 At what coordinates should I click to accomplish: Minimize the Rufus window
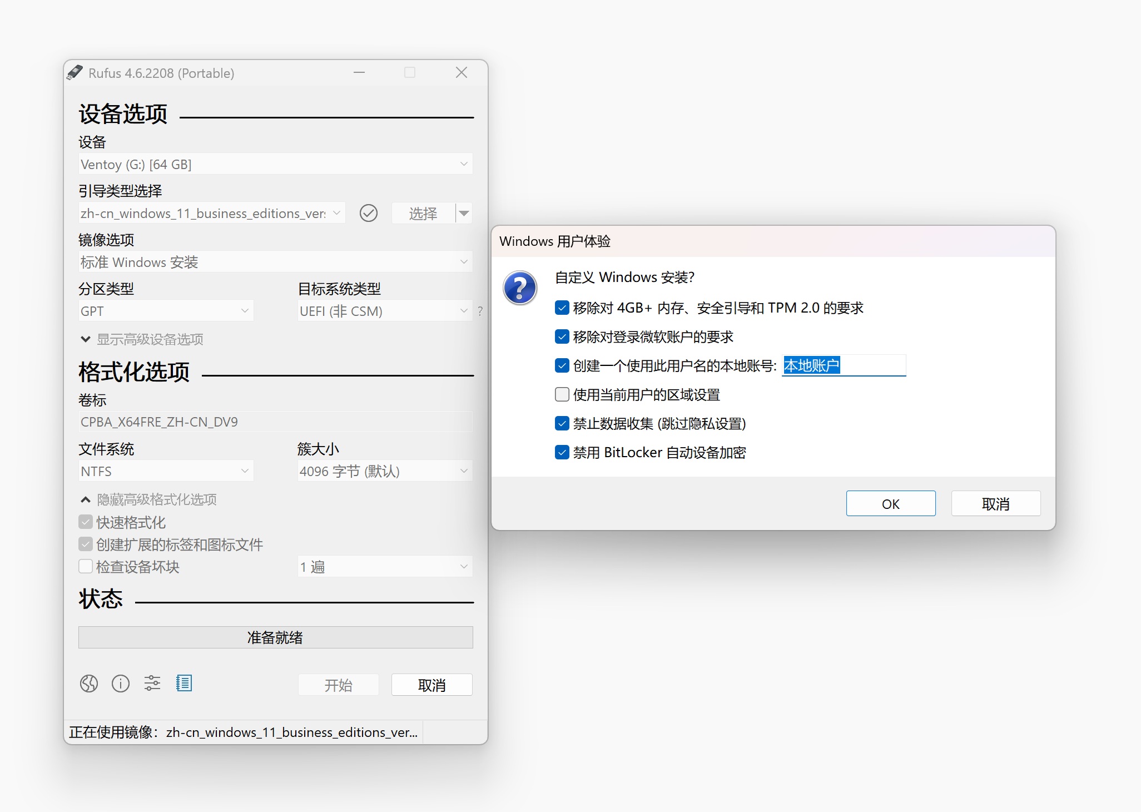click(359, 73)
